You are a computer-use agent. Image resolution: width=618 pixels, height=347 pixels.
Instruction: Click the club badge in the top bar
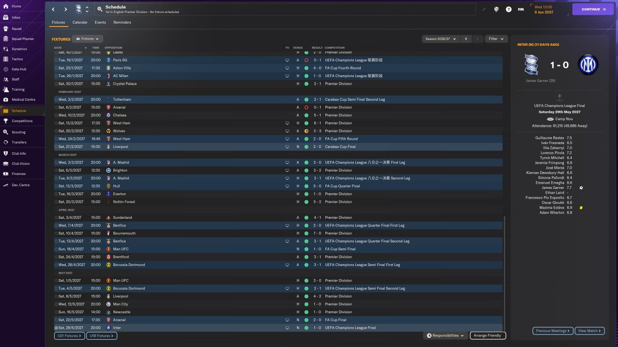pyautogui.click(x=79, y=9)
